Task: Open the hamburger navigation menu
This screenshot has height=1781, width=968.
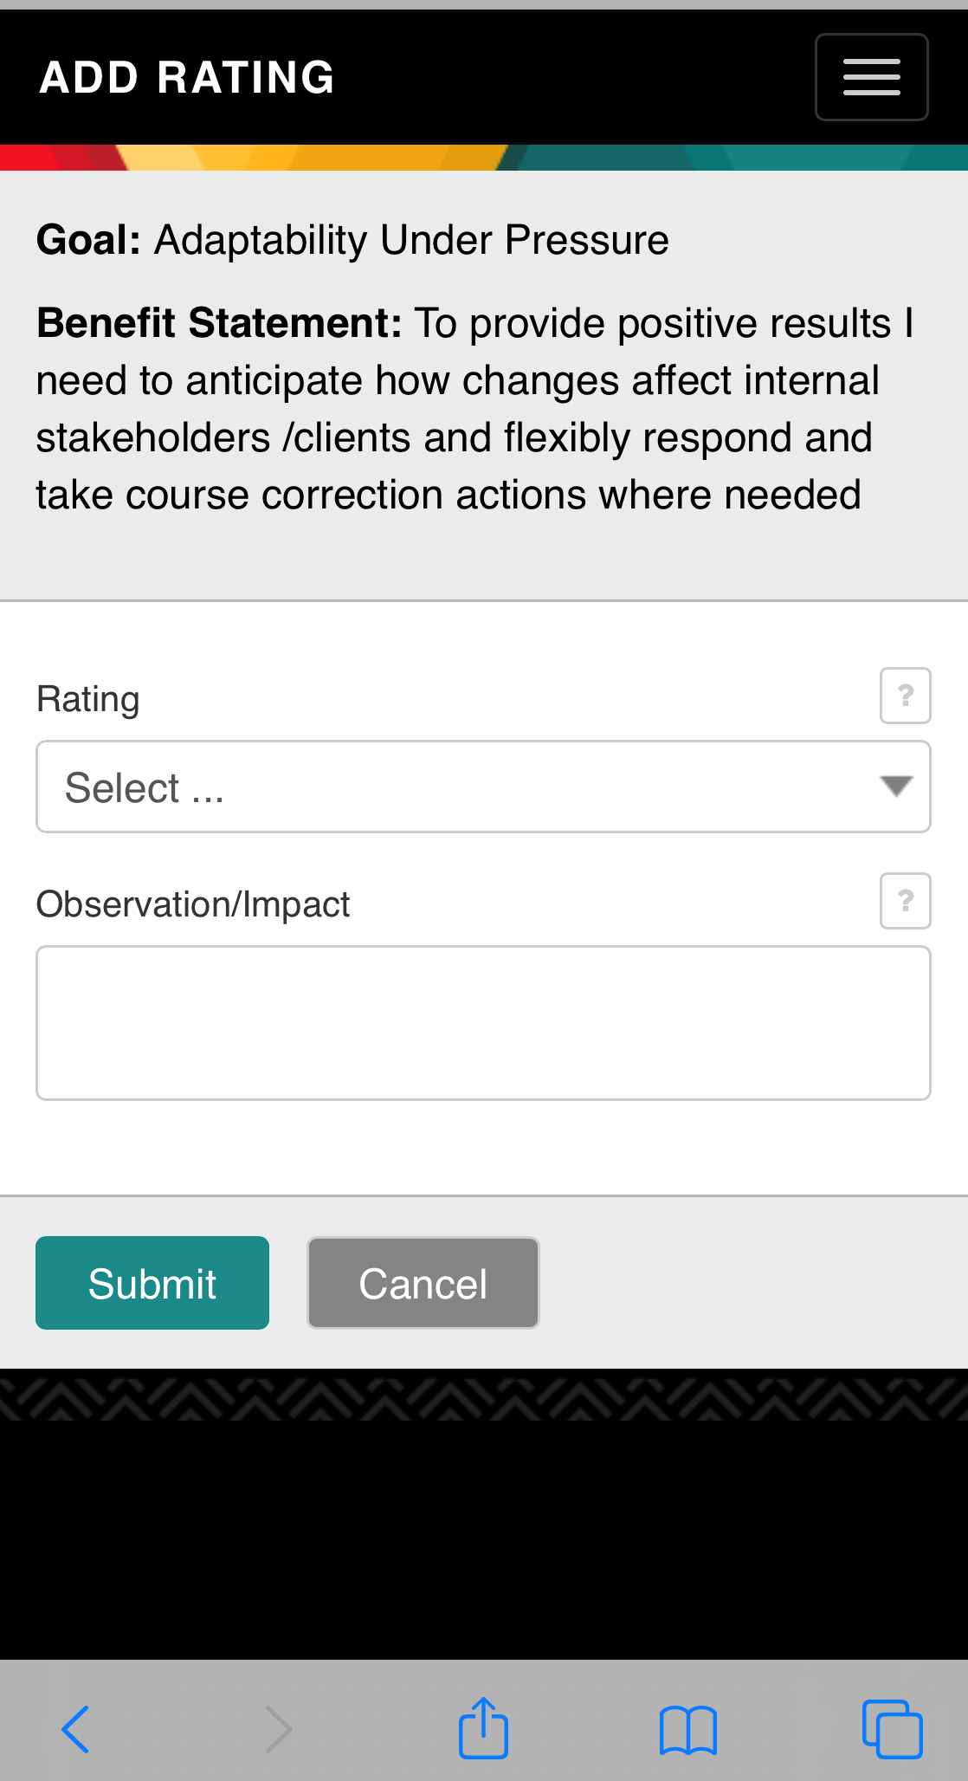Action: pyautogui.click(x=871, y=76)
